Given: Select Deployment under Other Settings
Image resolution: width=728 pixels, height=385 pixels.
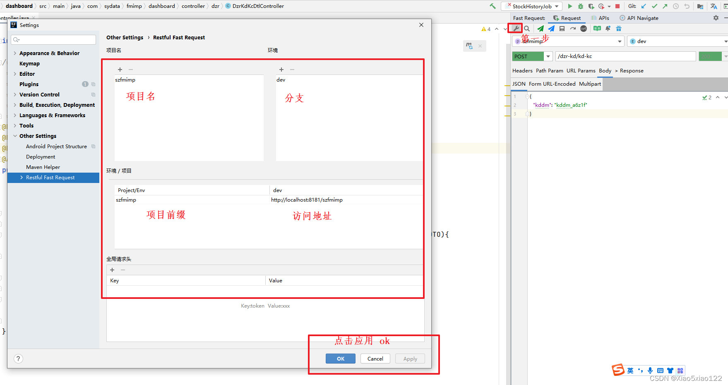Looking at the screenshot, I should (x=41, y=156).
